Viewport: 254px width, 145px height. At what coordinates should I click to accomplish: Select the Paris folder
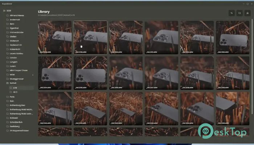click(x=12, y=97)
